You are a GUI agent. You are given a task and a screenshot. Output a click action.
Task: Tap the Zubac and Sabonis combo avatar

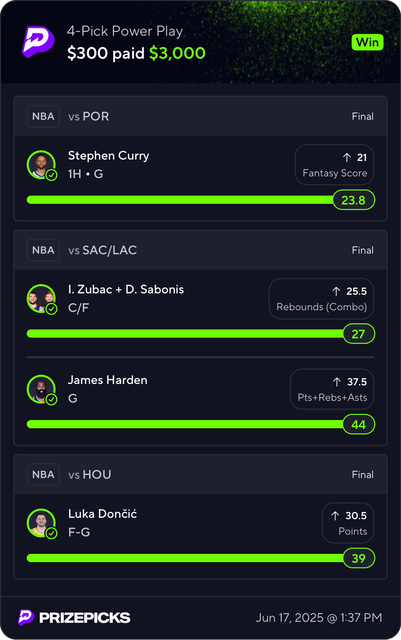point(41,299)
